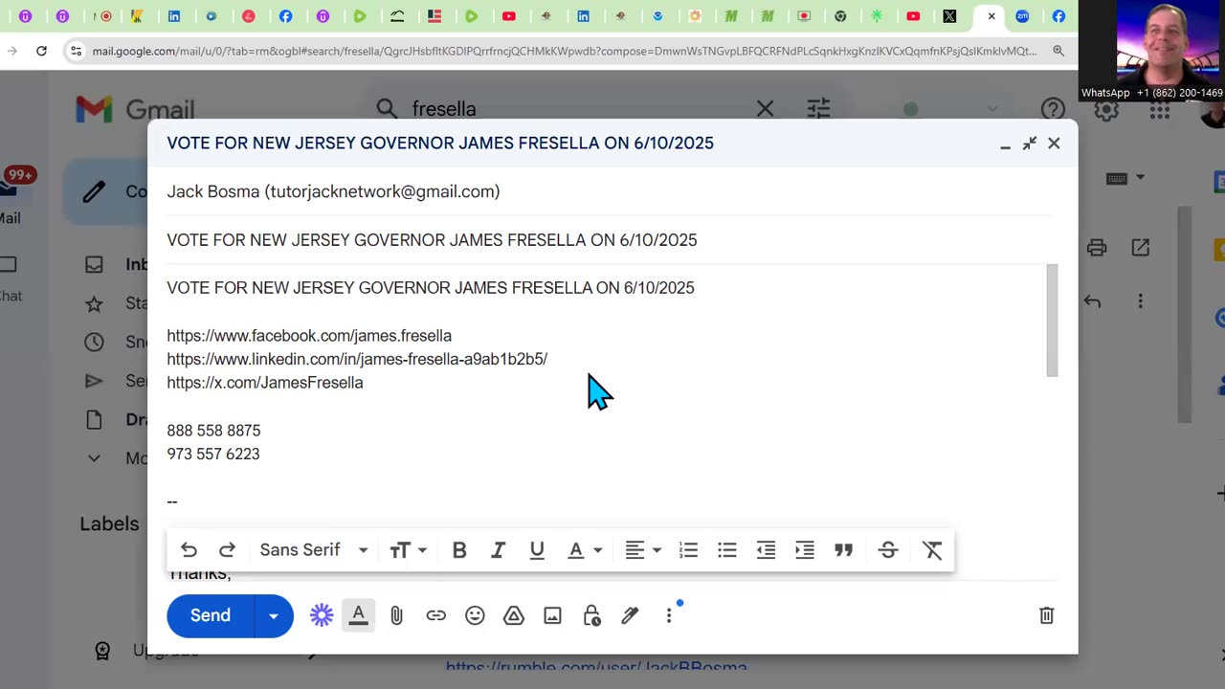Insert a numbered list

[x=688, y=550]
